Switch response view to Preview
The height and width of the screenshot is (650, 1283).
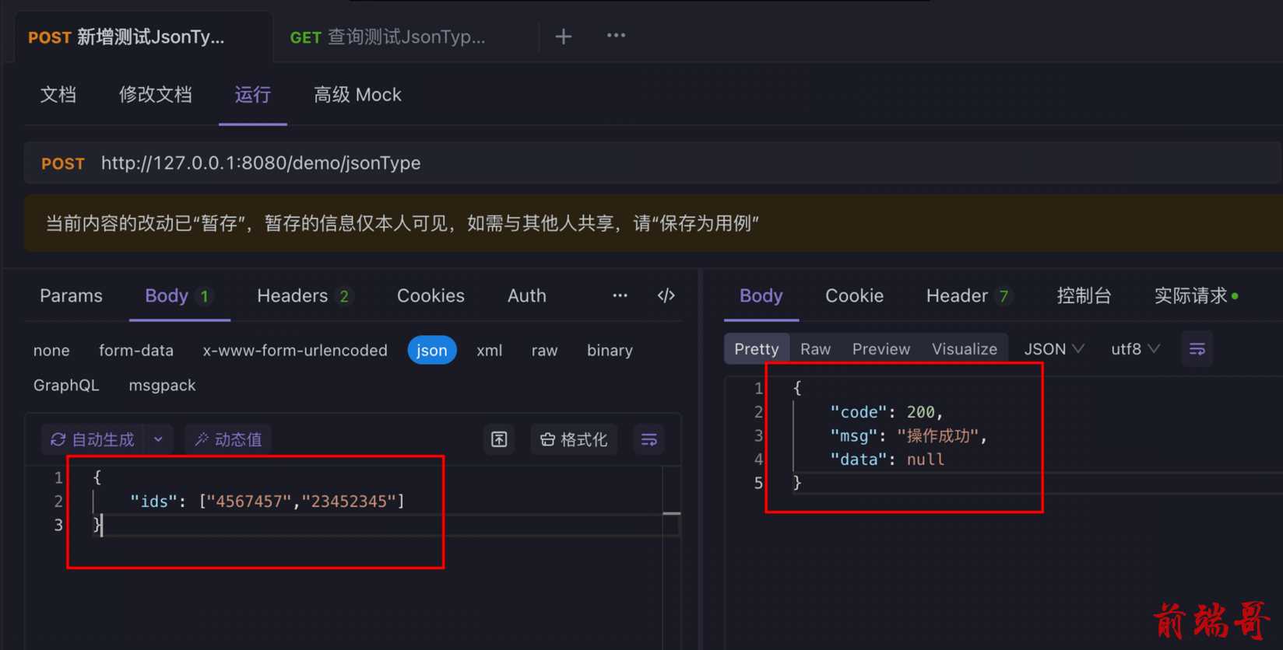pos(881,349)
